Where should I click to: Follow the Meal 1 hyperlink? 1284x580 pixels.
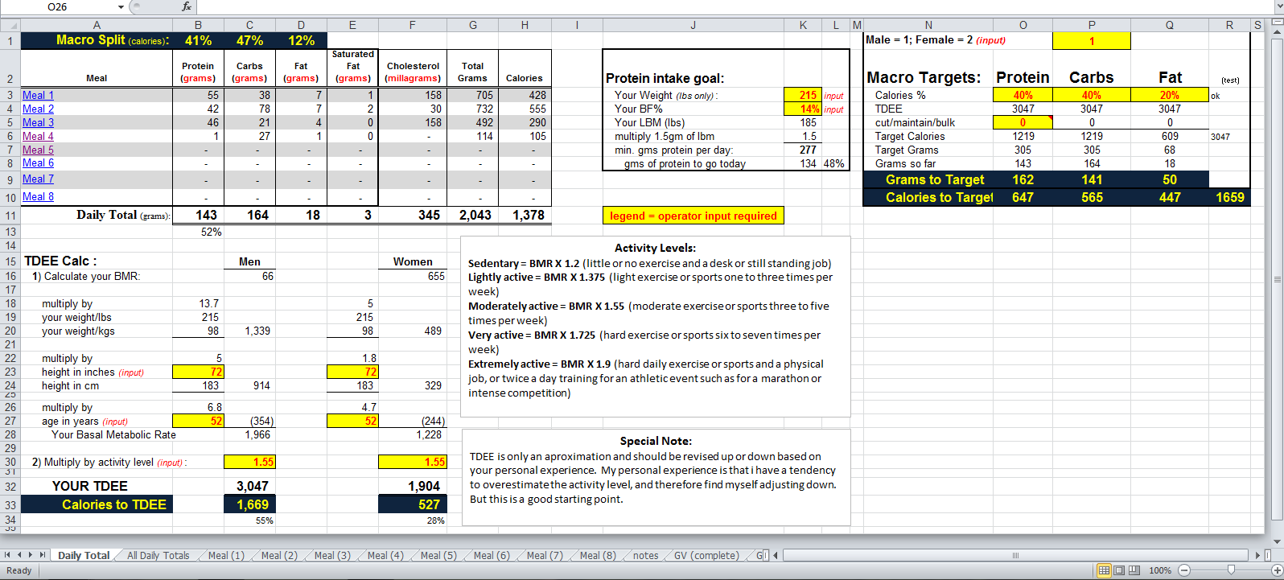[38, 95]
